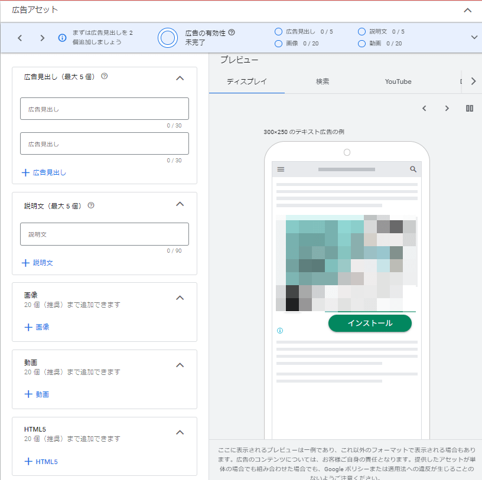Switch to the 検索 preview tab
The width and height of the screenshot is (482, 480).
click(x=323, y=81)
